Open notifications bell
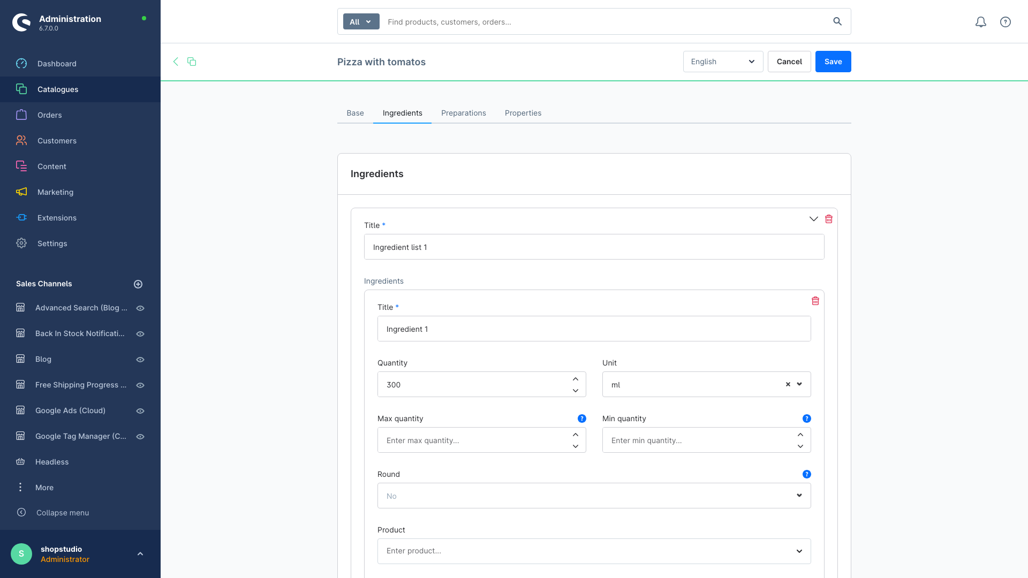The width and height of the screenshot is (1028, 578). click(981, 22)
